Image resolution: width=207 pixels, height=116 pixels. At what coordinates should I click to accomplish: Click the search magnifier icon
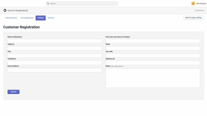point(48,3)
